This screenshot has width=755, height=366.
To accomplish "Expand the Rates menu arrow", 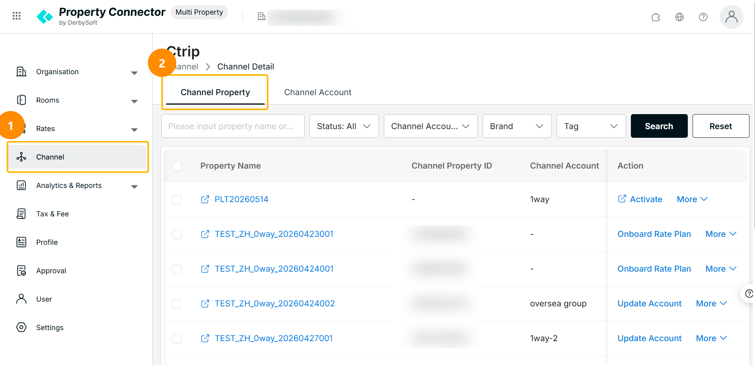I will 134,130.
